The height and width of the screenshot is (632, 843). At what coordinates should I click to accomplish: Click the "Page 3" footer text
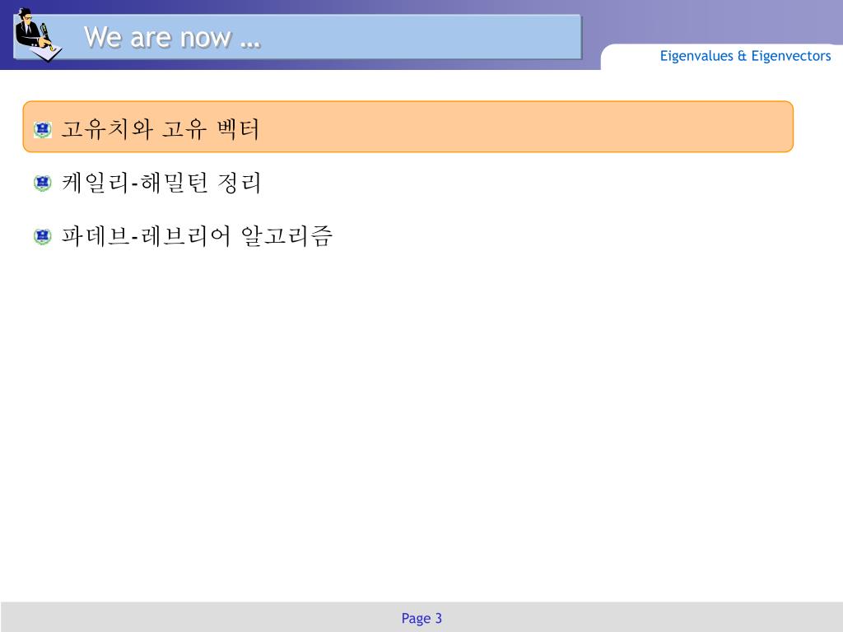pos(421,619)
